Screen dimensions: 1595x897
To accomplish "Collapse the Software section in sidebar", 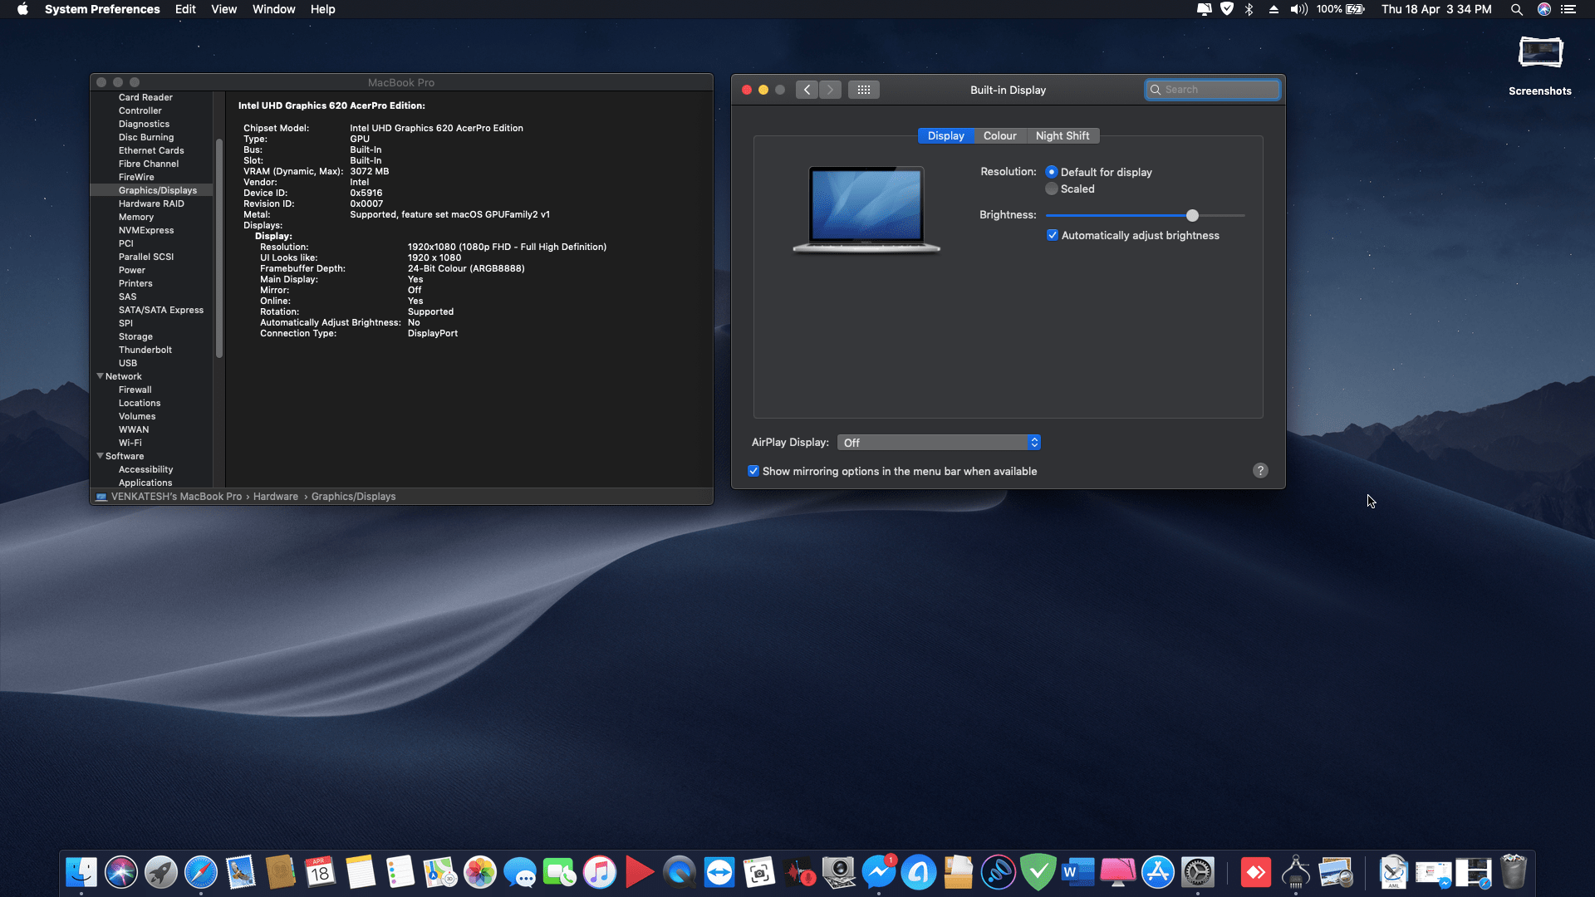I will pyautogui.click(x=101, y=456).
